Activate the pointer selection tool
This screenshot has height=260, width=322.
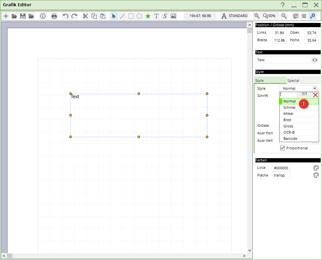(x=114, y=16)
